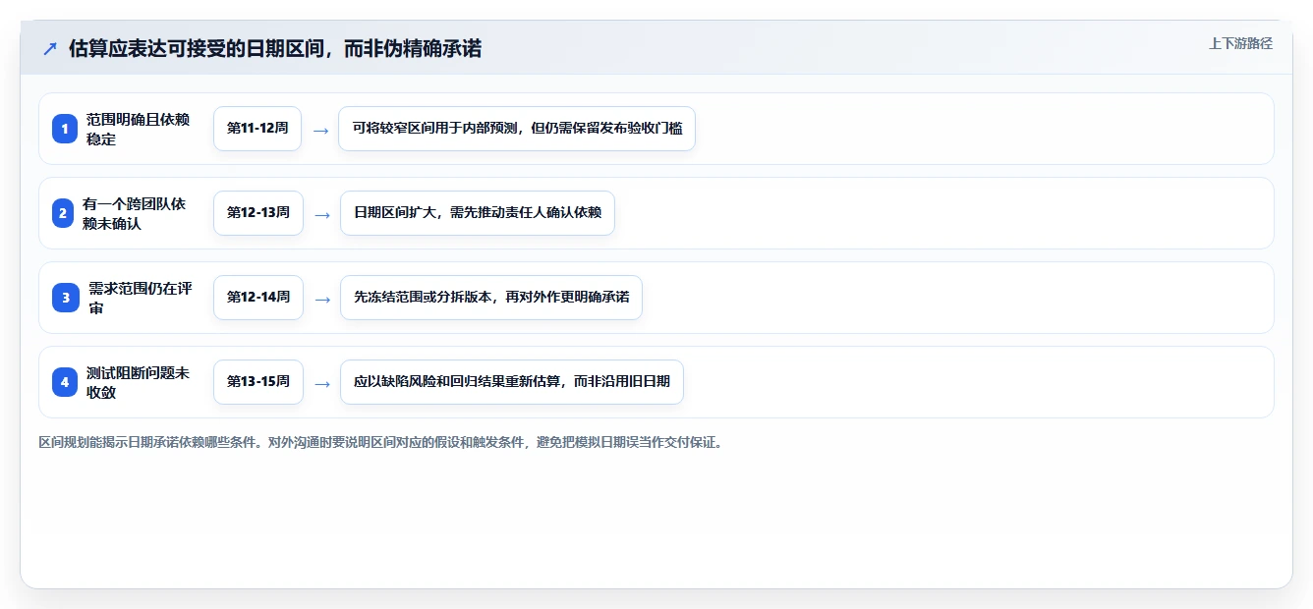Choose the 第11-12周 date chip
1313x609 pixels.
point(257,129)
